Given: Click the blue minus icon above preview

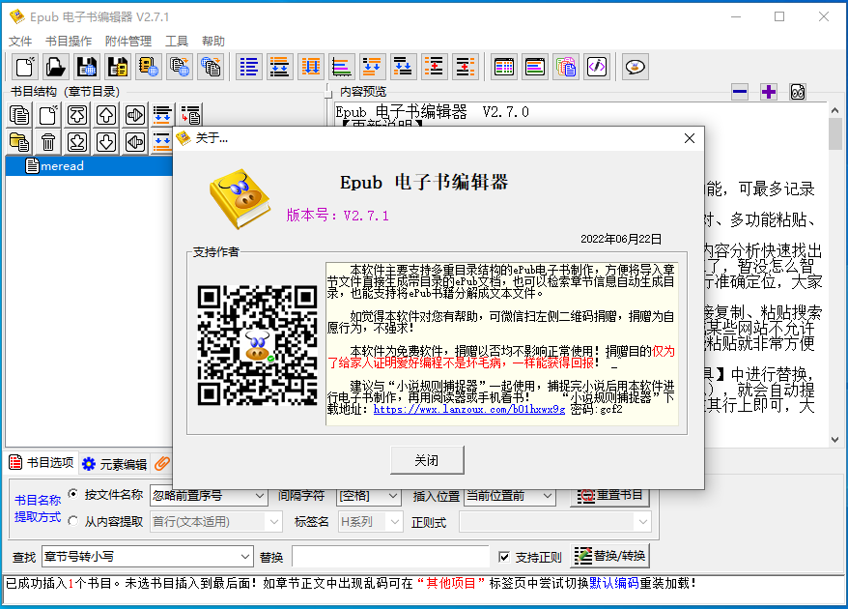Looking at the screenshot, I should (740, 92).
